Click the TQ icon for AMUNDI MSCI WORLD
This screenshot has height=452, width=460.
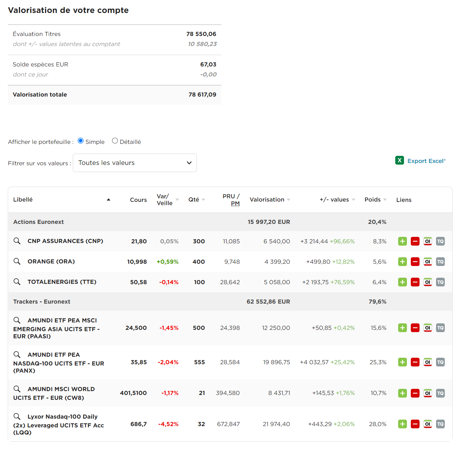tap(440, 393)
